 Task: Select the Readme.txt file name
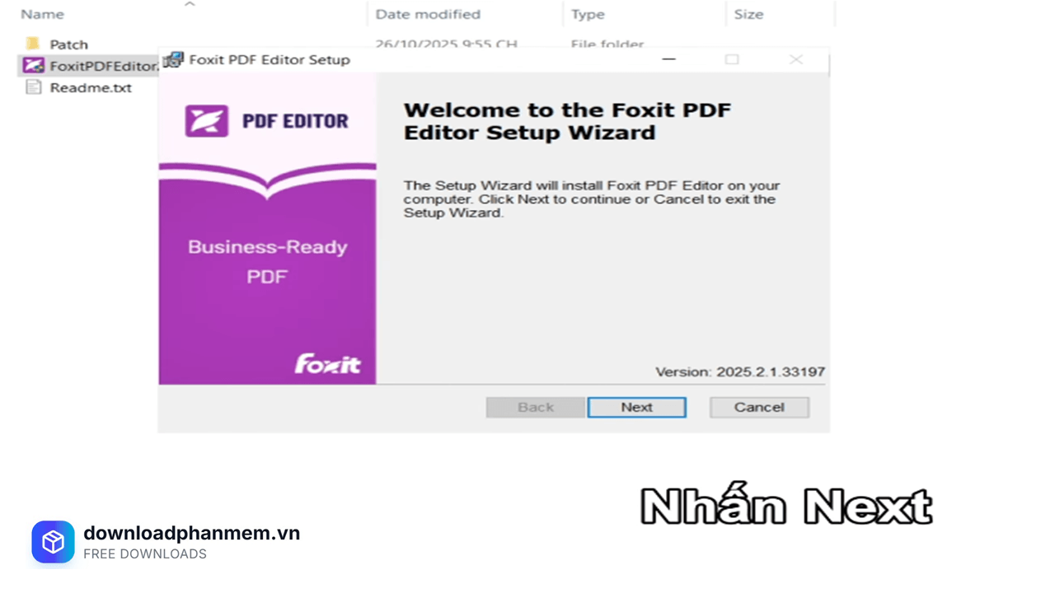pos(91,87)
